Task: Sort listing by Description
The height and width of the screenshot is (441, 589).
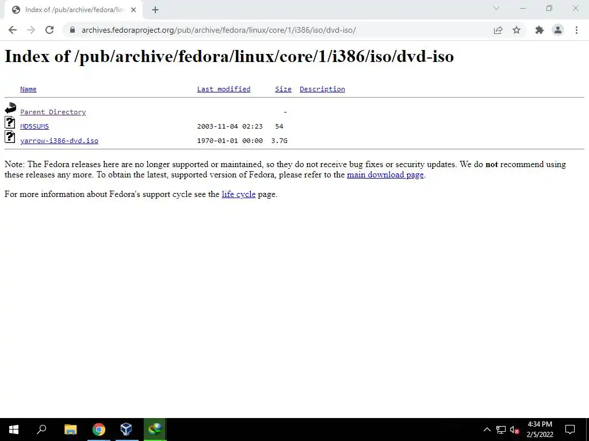Action: coord(322,89)
